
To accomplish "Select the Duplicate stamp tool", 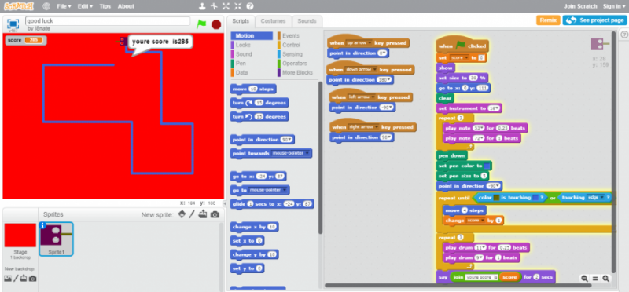I will [203, 6].
